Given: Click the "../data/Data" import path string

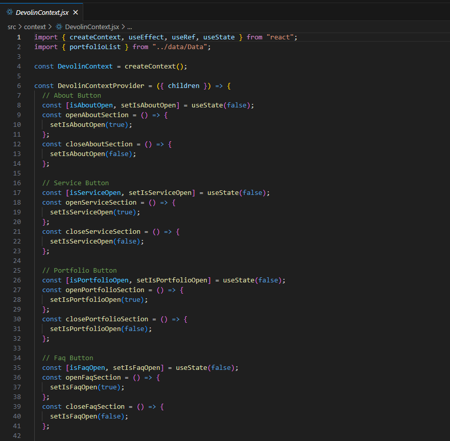Looking at the screenshot, I should [x=181, y=47].
